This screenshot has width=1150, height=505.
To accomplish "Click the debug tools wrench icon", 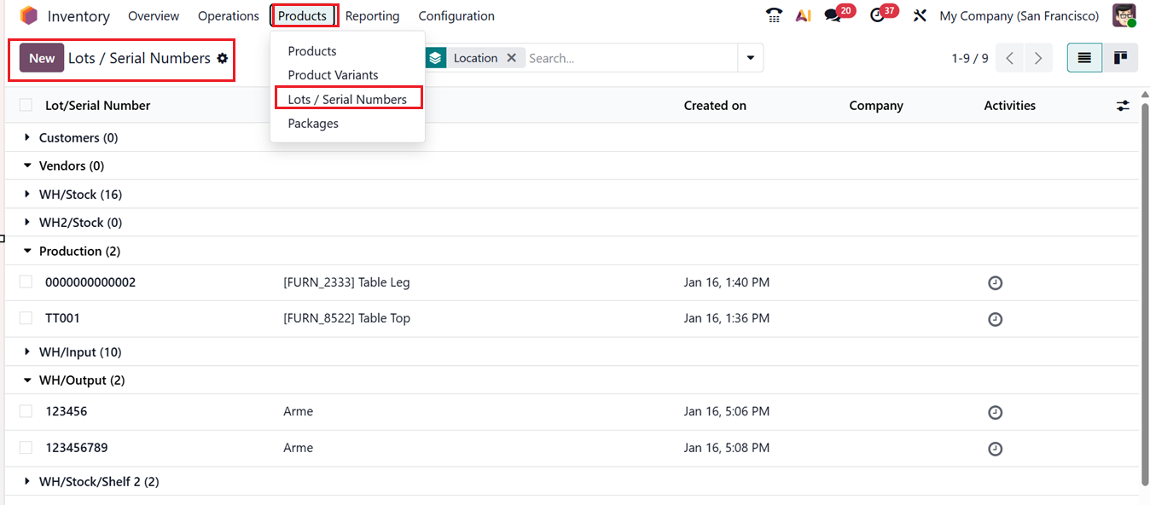I will (920, 15).
